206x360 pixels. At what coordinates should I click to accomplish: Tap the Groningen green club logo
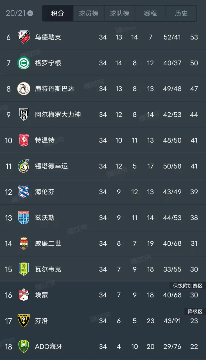[24, 63]
